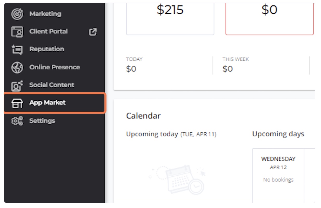
Task: Open Client Portal external link icon
Action: (x=93, y=32)
